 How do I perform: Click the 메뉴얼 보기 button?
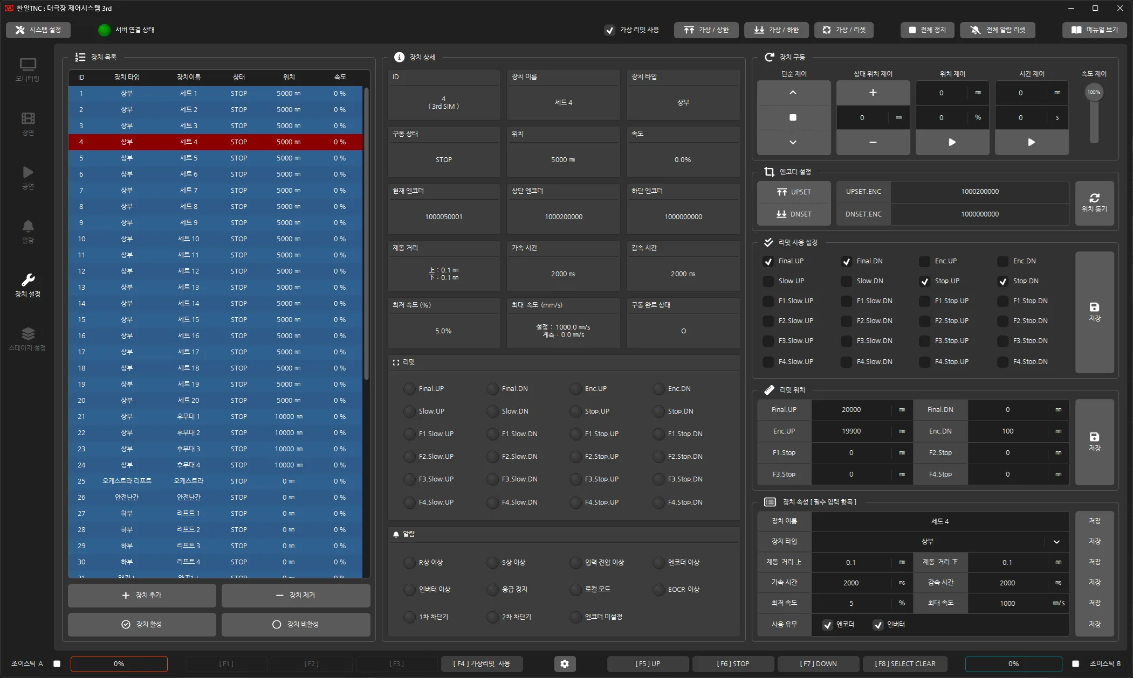(1094, 30)
